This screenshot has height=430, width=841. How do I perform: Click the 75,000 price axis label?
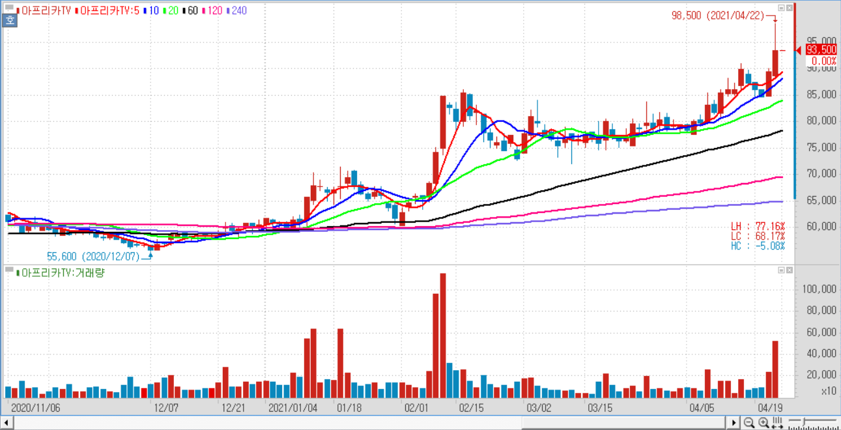(x=821, y=147)
